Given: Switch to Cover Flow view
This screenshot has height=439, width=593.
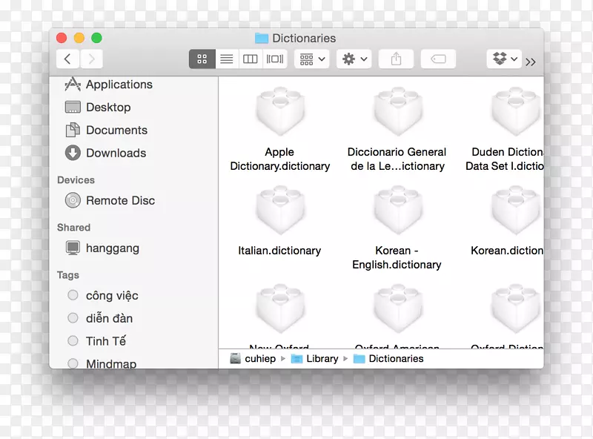Looking at the screenshot, I should [274, 59].
